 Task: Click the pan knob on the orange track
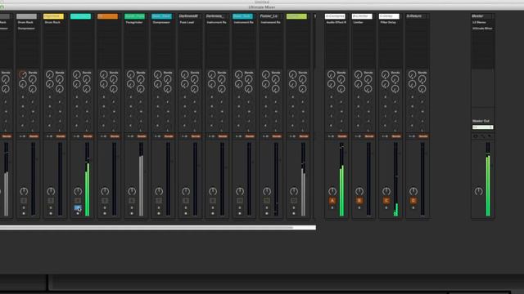click(105, 191)
